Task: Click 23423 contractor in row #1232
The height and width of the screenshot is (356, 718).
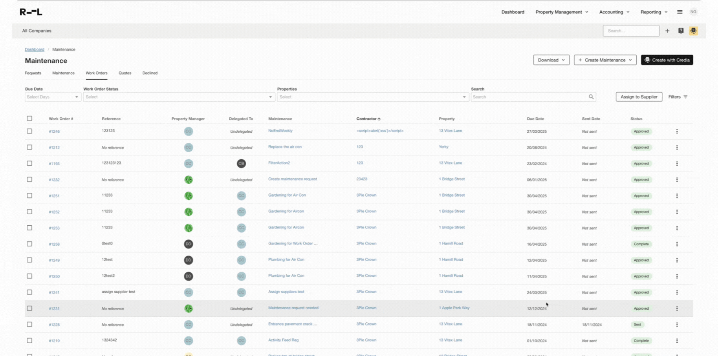Action: click(361, 179)
